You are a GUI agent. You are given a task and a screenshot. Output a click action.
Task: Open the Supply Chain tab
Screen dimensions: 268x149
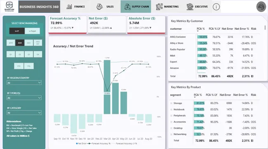[136, 7]
